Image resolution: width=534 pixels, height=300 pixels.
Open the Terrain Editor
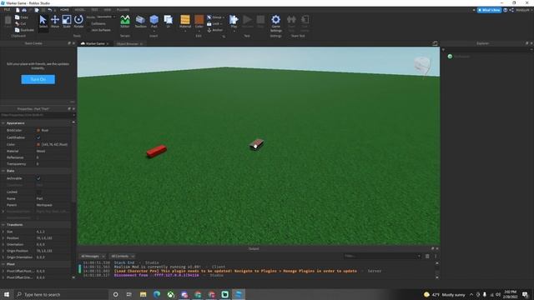(125, 22)
